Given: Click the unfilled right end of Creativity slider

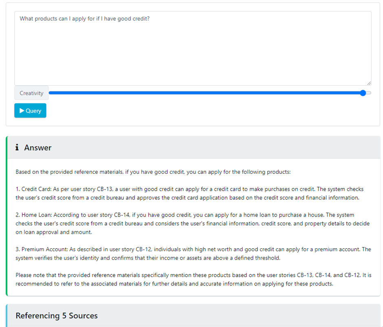Looking at the screenshot, I should coord(369,93).
